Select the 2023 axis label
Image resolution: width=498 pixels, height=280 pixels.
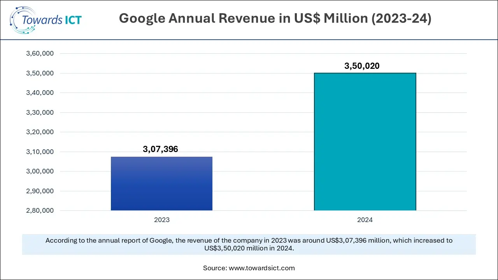pos(161,220)
